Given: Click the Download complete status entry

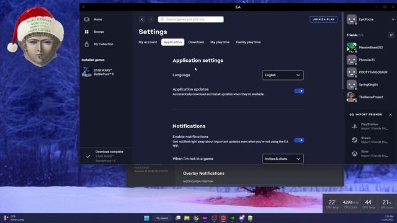Looking at the screenshot, I should coord(106,156).
